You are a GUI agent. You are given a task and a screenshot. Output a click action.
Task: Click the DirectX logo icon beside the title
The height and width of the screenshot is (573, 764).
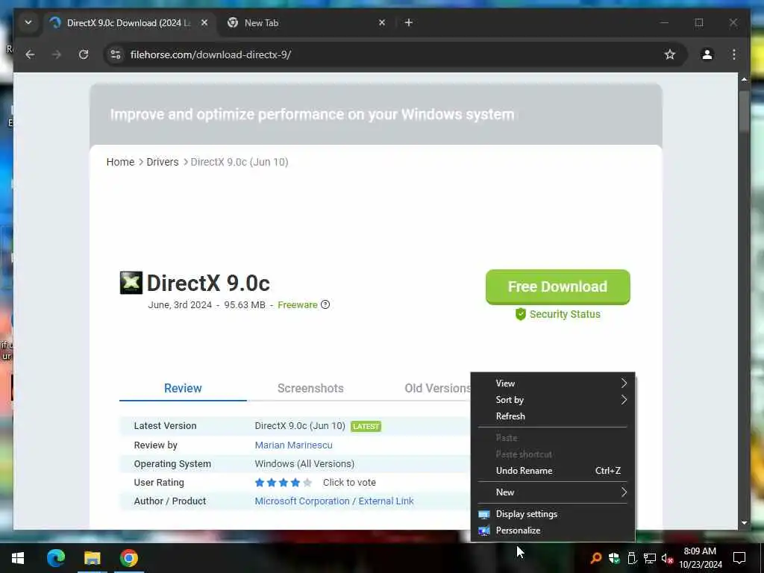tap(131, 283)
